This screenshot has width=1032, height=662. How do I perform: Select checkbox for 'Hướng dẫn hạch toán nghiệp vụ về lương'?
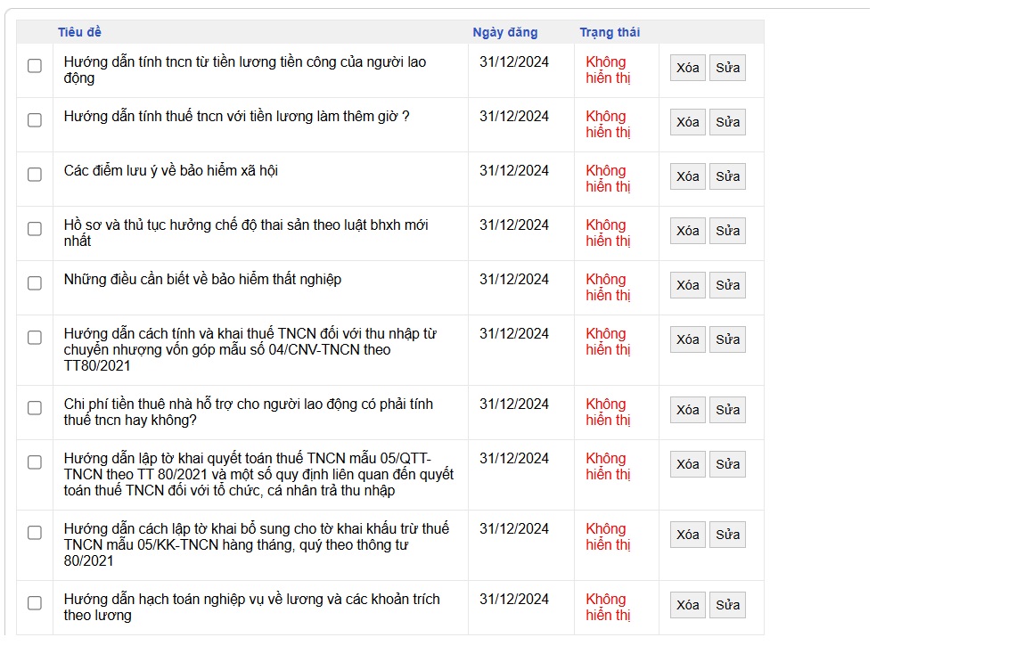(35, 603)
